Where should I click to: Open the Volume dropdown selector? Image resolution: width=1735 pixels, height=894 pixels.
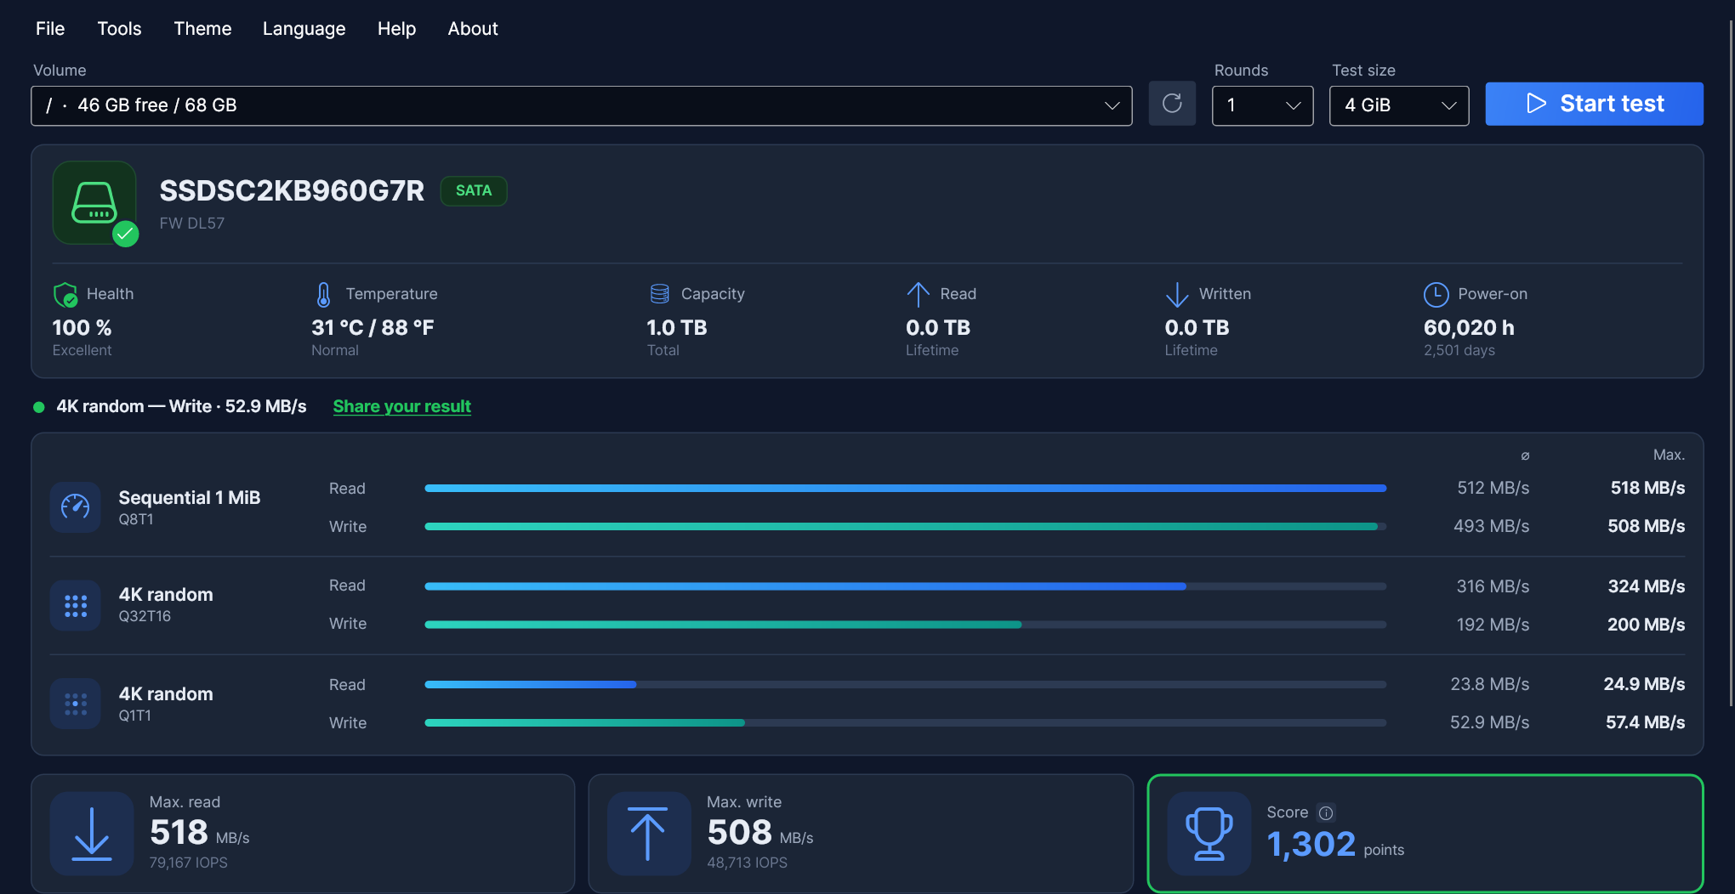582,105
